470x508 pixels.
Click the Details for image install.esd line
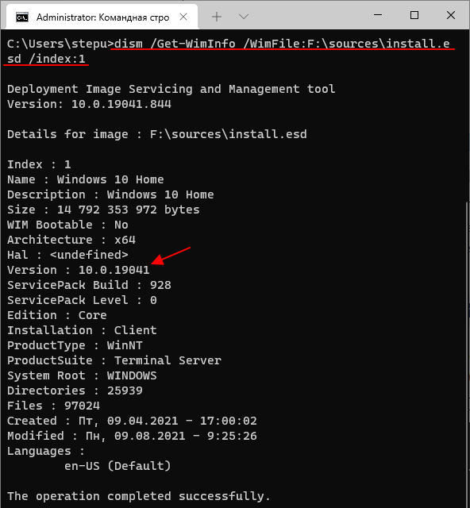(x=157, y=134)
